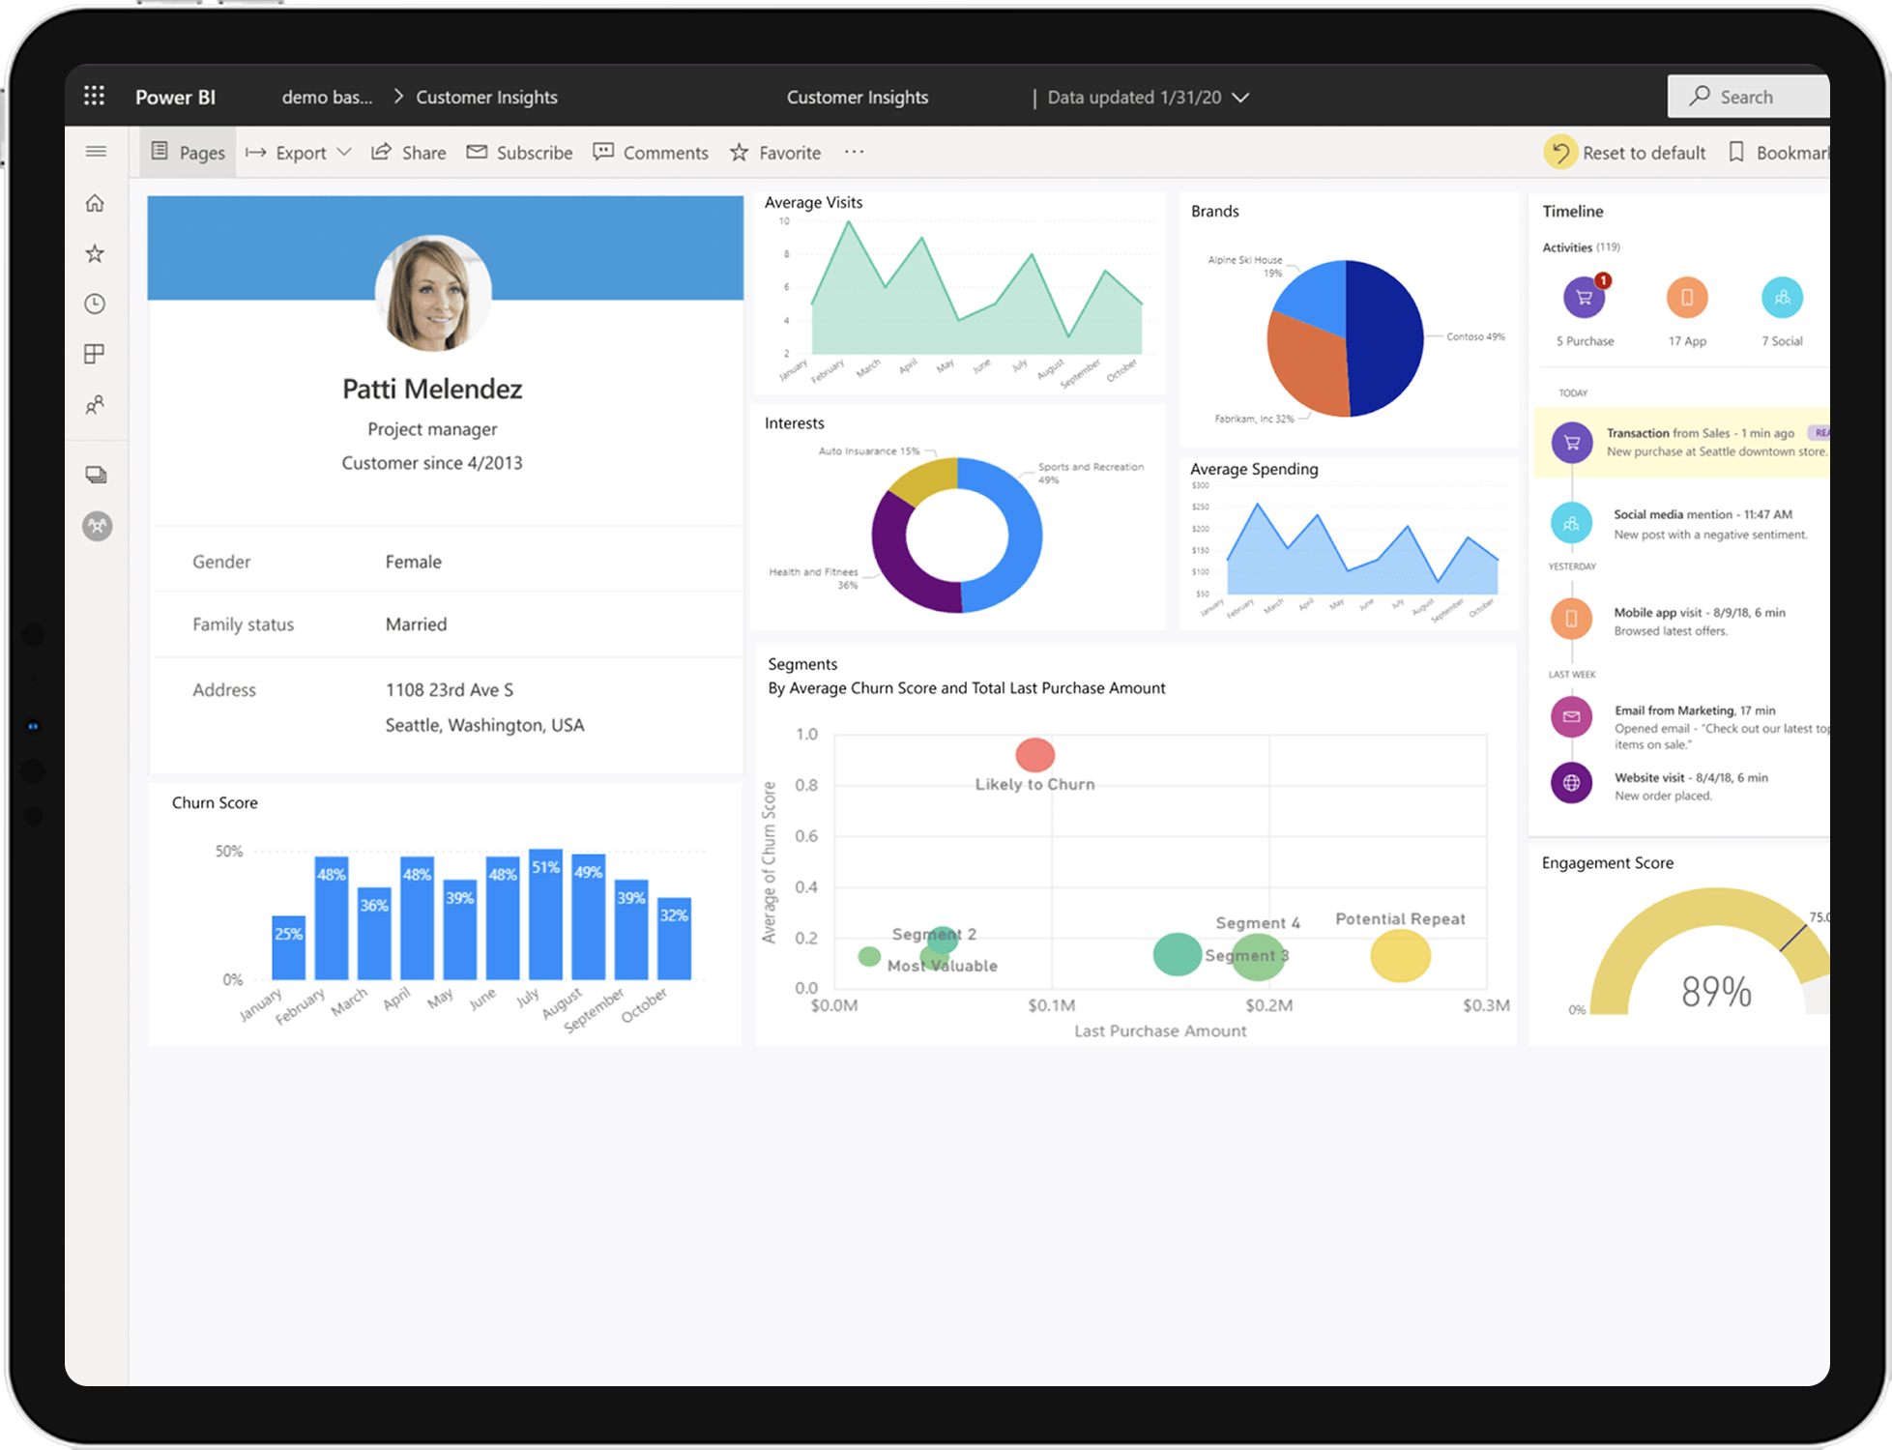The width and height of the screenshot is (1892, 1450).
Task: Open the demo bas... breadcrumb
Action: 327,98
